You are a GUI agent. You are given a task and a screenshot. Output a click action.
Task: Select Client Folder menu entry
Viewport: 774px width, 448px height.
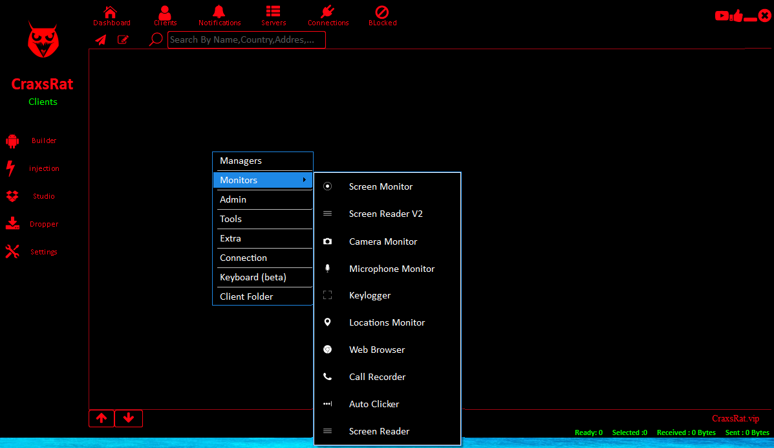tap(263, 297)
